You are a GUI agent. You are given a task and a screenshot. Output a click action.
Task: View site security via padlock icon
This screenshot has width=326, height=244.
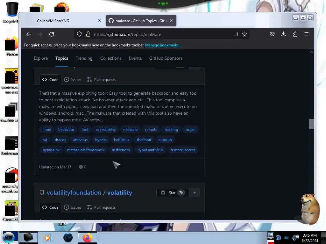pyautogui.click(x=88, y=34)
